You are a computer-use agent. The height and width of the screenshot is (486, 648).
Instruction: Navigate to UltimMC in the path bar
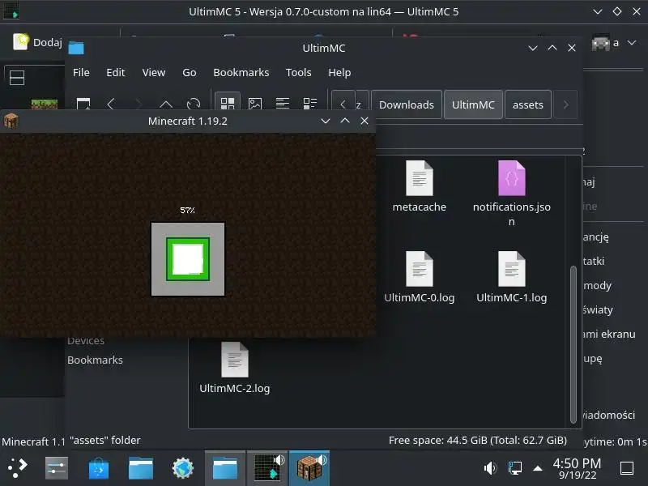pos(473,104)
